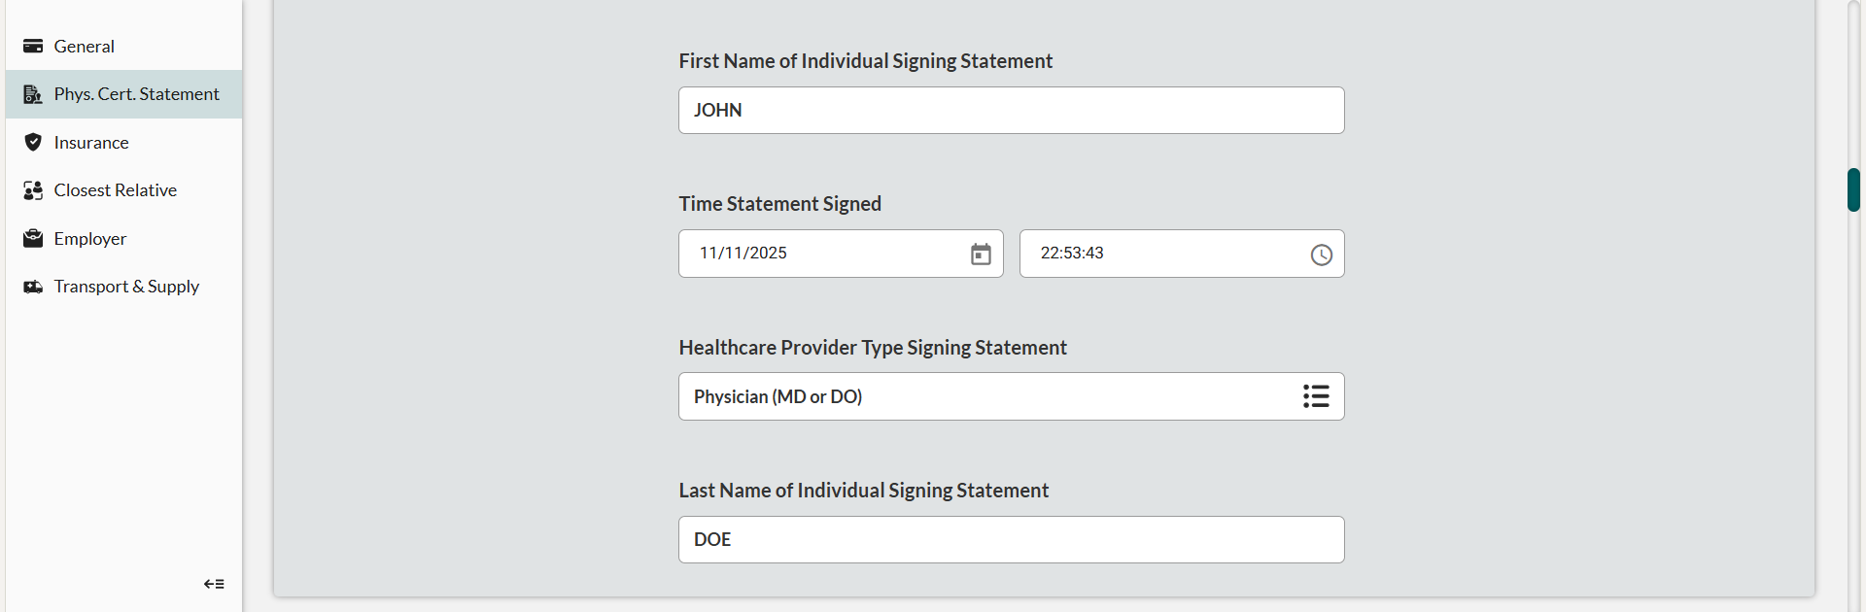Click the Transport & Supply ambulance icon

coord(33,287)
